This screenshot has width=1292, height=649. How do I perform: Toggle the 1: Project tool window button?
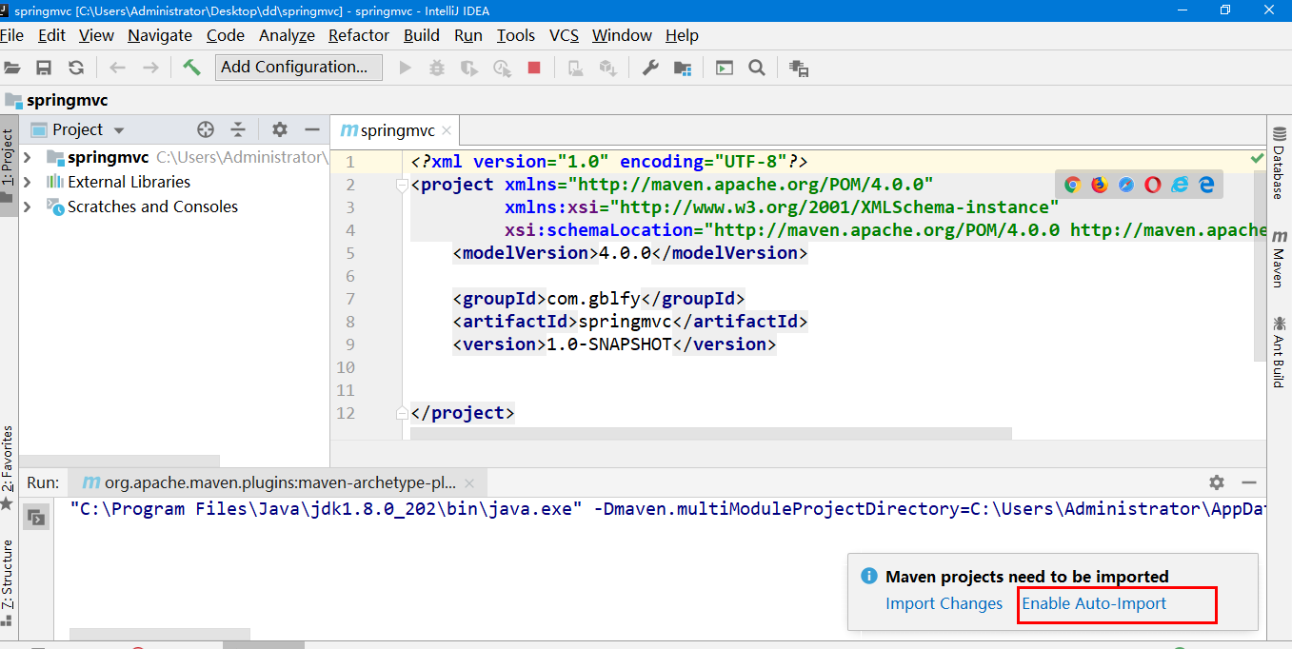tap(8, 164)
